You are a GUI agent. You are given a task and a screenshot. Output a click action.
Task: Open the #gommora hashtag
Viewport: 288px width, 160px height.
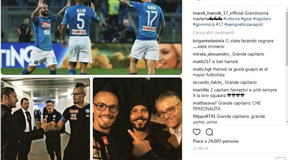pyautogui.click(x=201, y=25)
